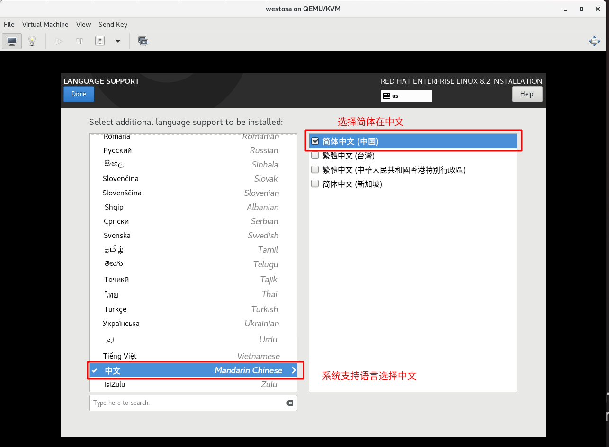Maximize the westosa window

(x=582, y=9)
